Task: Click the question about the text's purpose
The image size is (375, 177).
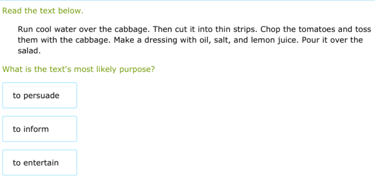Action: [x=79, y=69]
